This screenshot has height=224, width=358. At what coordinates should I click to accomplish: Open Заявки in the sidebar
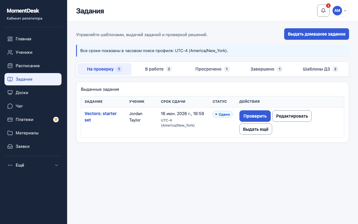(33, 146)
